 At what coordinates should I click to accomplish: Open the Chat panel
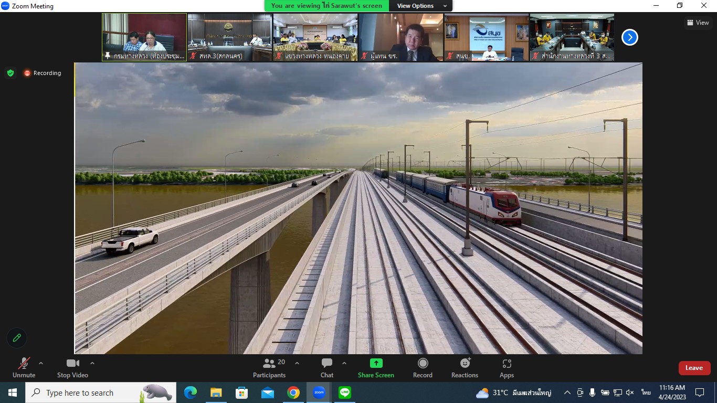pos(327,367)
